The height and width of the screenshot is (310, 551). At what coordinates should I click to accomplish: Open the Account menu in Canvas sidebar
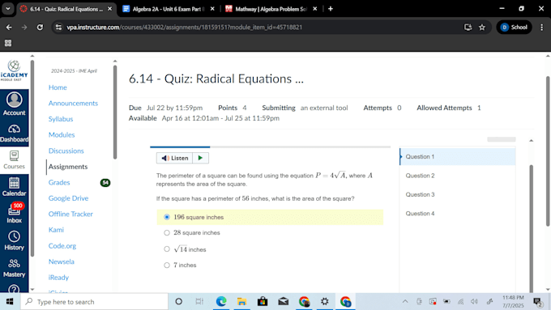[x=14, y=104]
